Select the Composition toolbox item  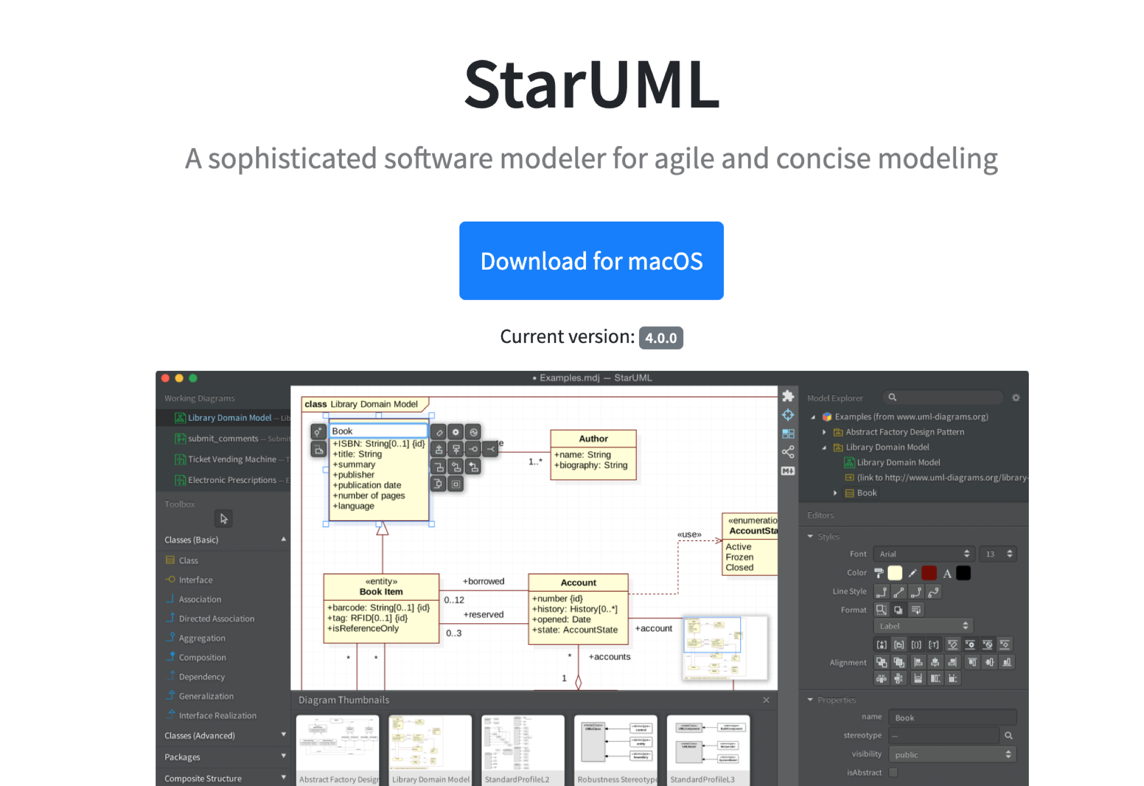point(223,657)
